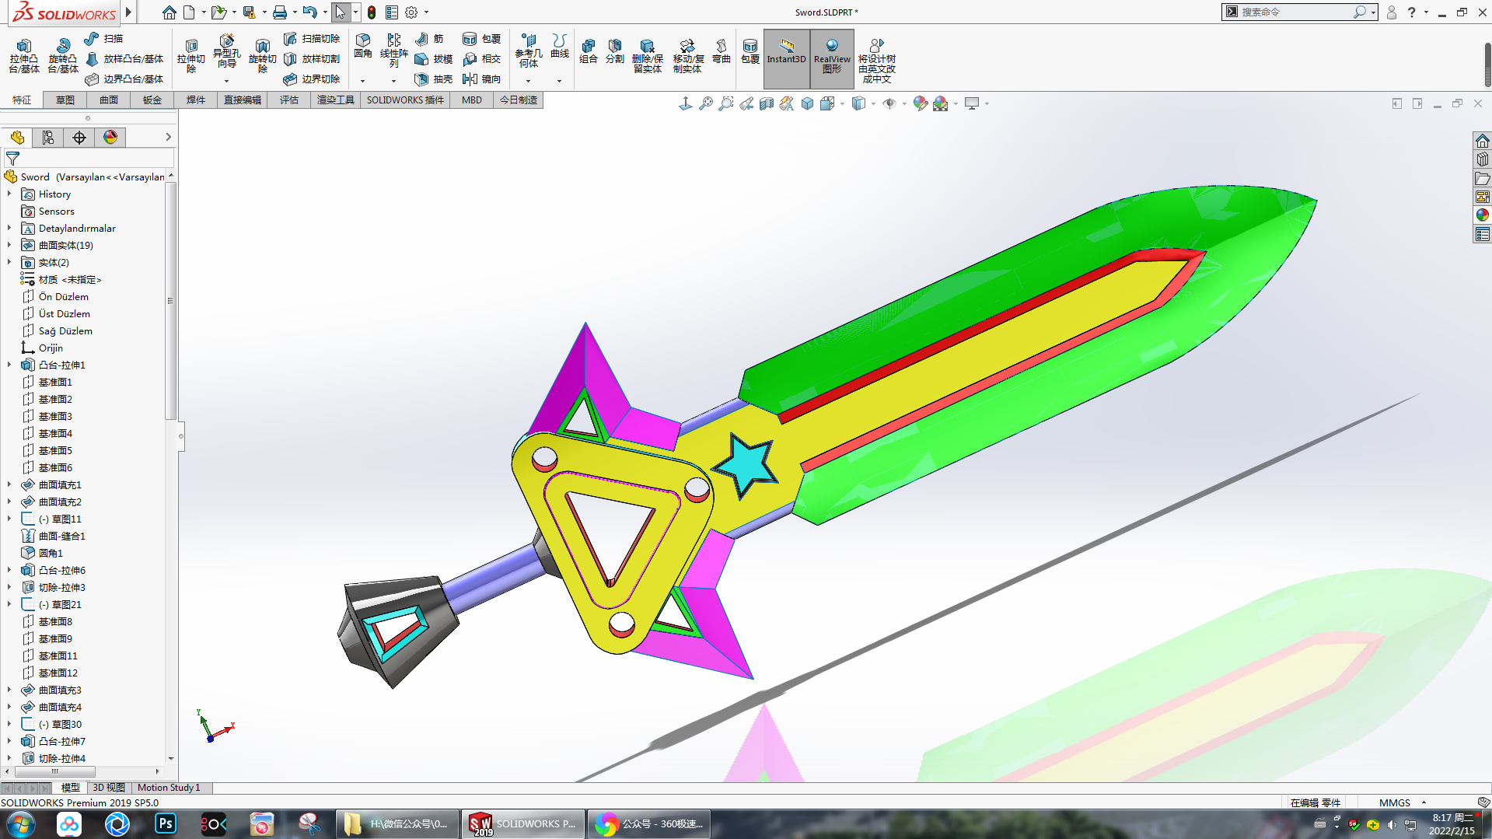Click the 扫描 sweep tool

point(104,38)
